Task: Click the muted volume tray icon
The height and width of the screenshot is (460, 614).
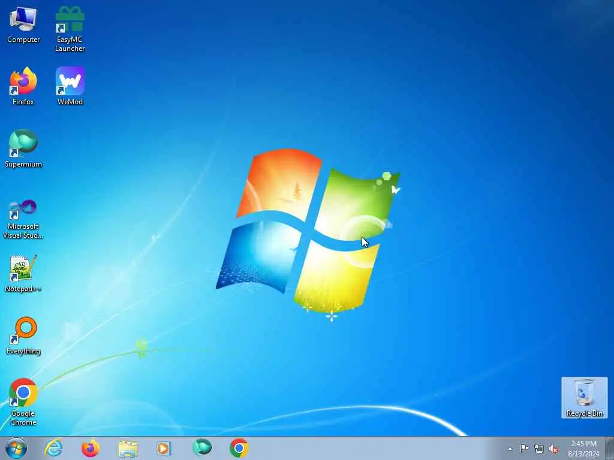Action: [553, 449]
